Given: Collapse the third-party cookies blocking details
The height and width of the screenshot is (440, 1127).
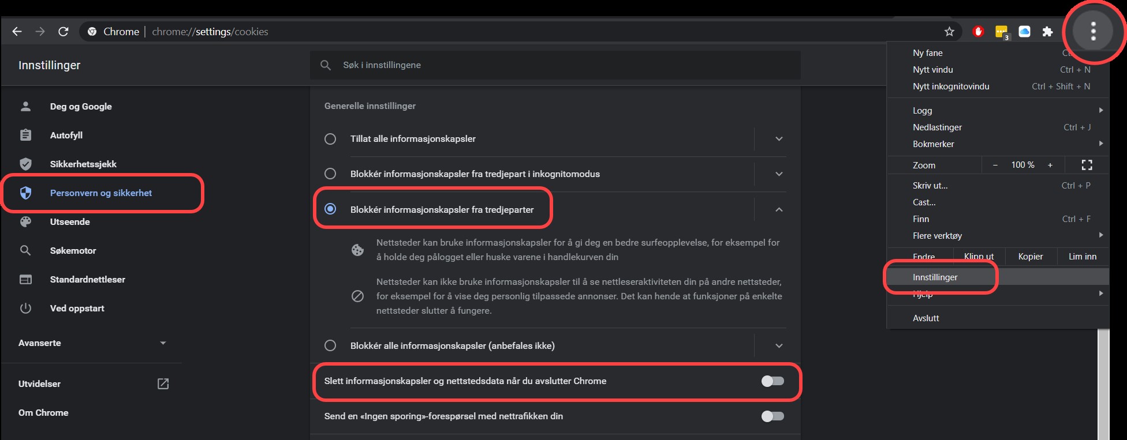Looking at the screenshot, I should [779, 210].
